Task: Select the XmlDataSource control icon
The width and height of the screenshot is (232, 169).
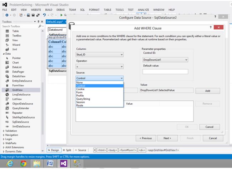Action: click(7, 126)
